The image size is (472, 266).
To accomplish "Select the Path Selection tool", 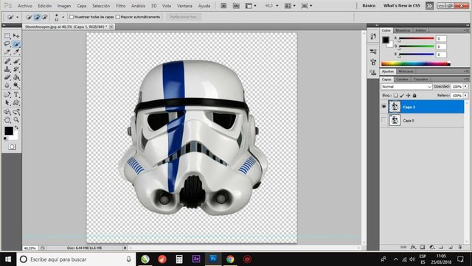I will pos(7,103).
